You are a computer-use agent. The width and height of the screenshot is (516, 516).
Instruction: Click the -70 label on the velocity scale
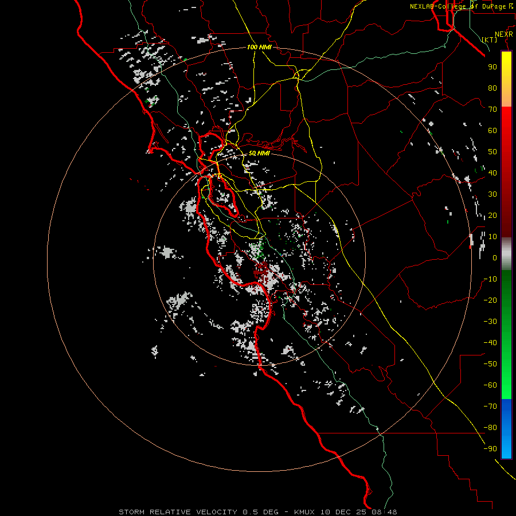[490, 406]
